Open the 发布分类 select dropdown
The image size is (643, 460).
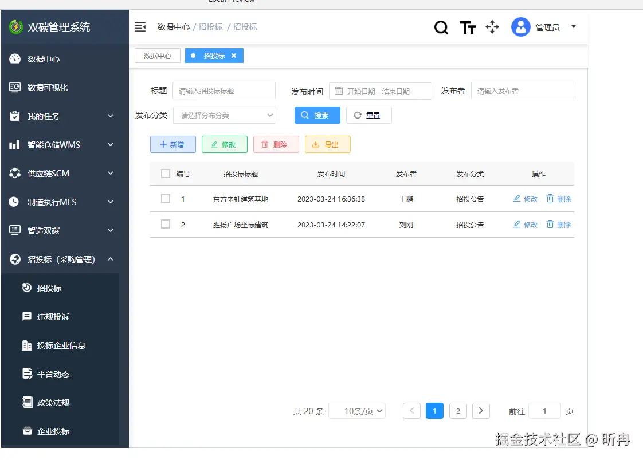tap(225, 115)
